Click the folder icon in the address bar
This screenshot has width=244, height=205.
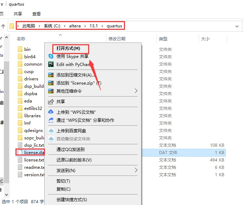coord(12,26)
